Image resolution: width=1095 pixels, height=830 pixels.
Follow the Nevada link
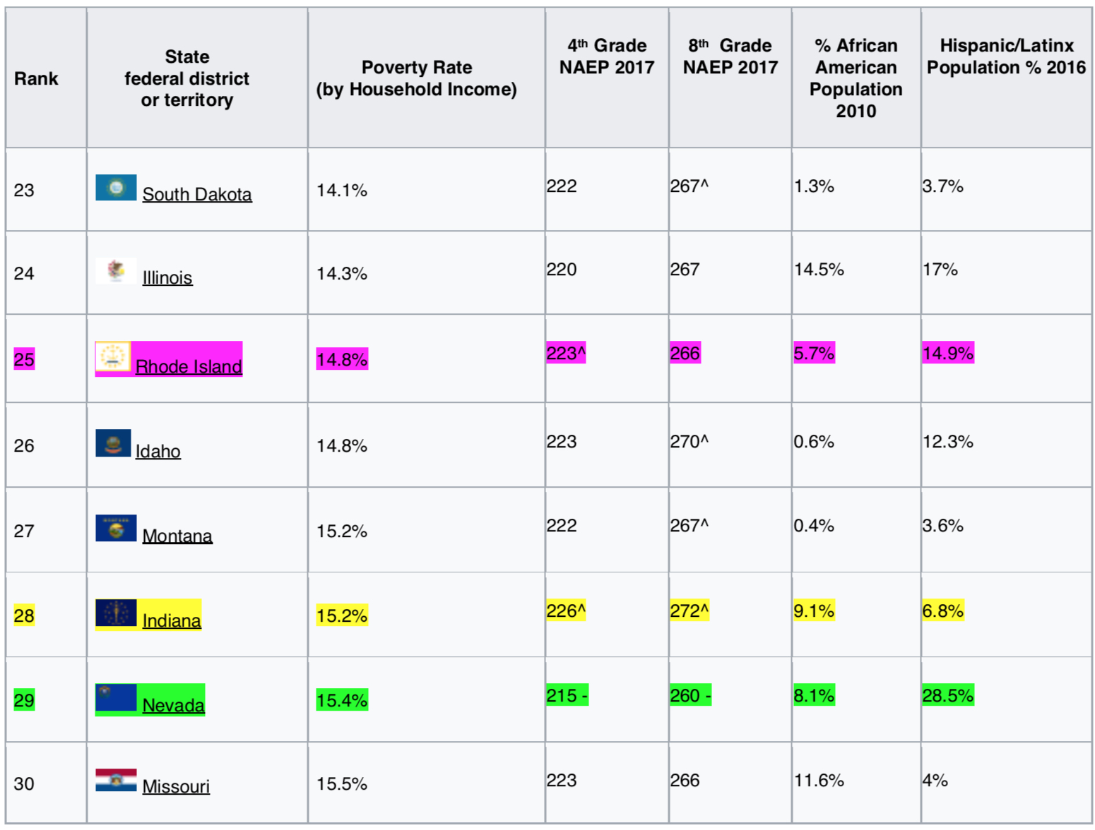pyautogui.click(x=174, y=705)
